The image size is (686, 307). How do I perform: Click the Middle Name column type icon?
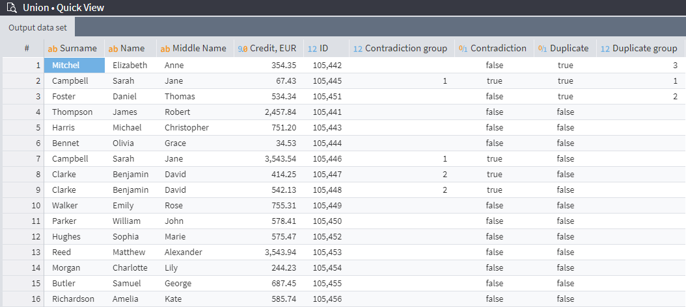[x=165, y=49]
